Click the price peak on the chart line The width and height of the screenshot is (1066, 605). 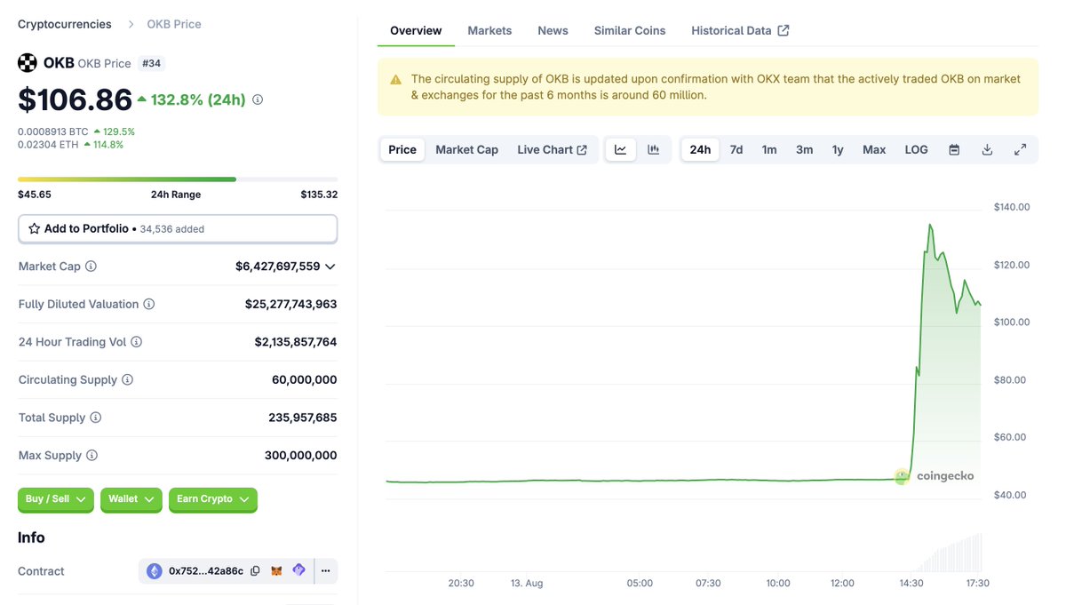point(929,225)
